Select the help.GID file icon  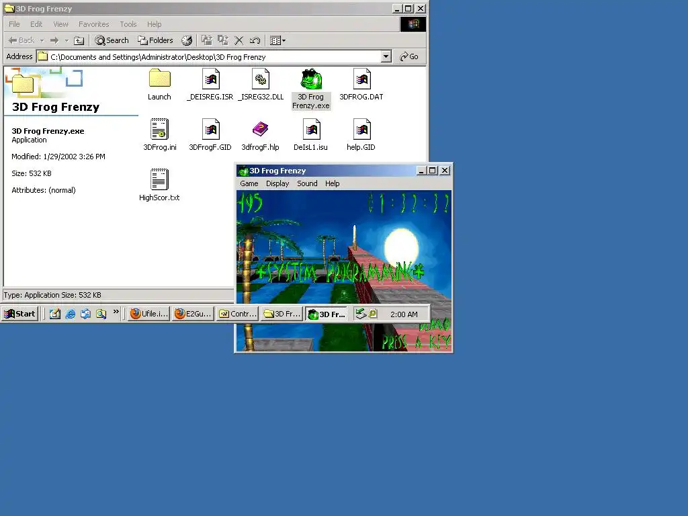[361, 129]
